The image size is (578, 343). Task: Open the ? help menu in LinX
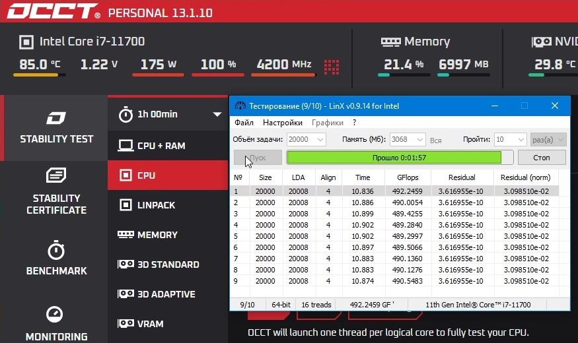(354, 123)
